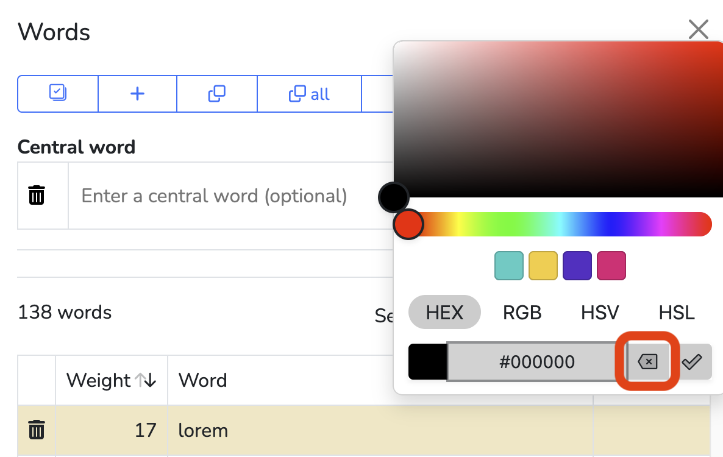
Task: Sort by the Weight column arrows
Action: pyautogui.click(x=146, y=380)
